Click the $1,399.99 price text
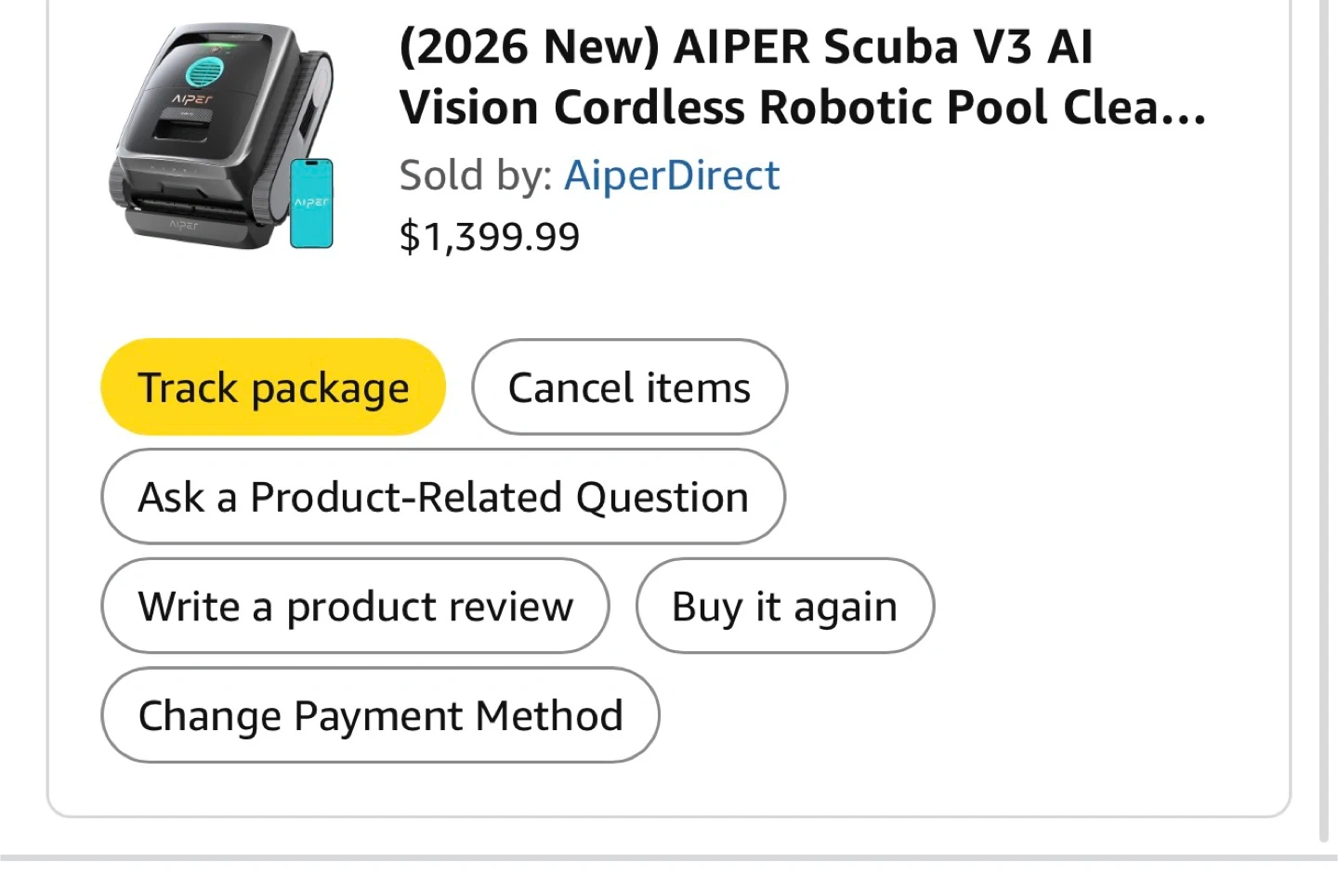 490,237
